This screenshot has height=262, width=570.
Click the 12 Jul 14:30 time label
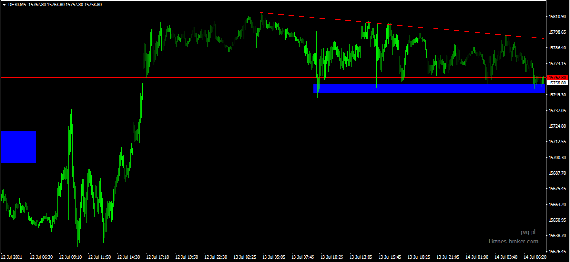pos(128,257)
